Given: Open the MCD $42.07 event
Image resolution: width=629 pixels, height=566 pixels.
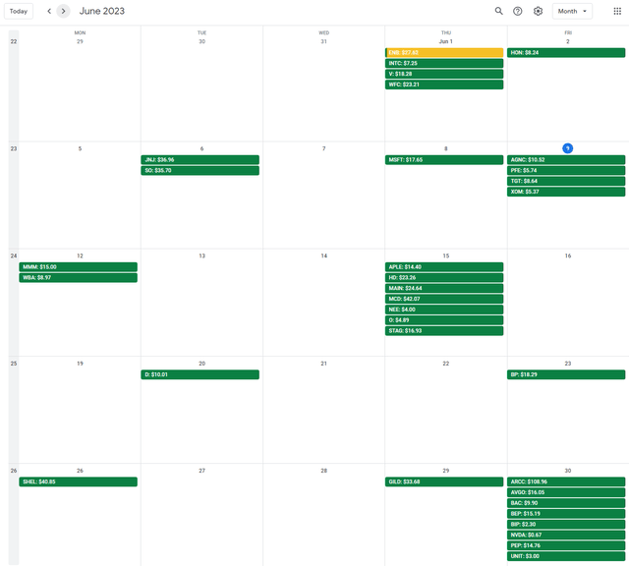Looking at the screenshot, I should pyautogui.click(x=444, y=299).
